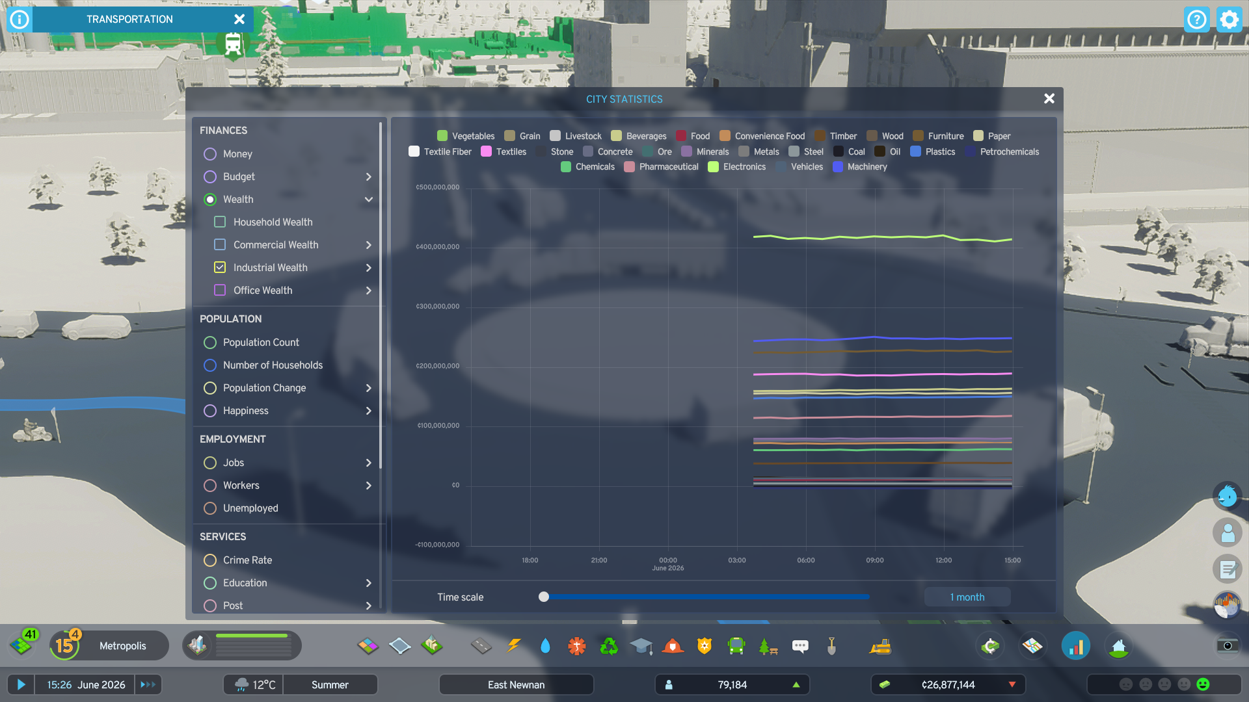Open the Communications speech bubble icon
Image resolution: width=1249 pixels, height=702 pixels.
pyautogui.click(x=800, y=646)
